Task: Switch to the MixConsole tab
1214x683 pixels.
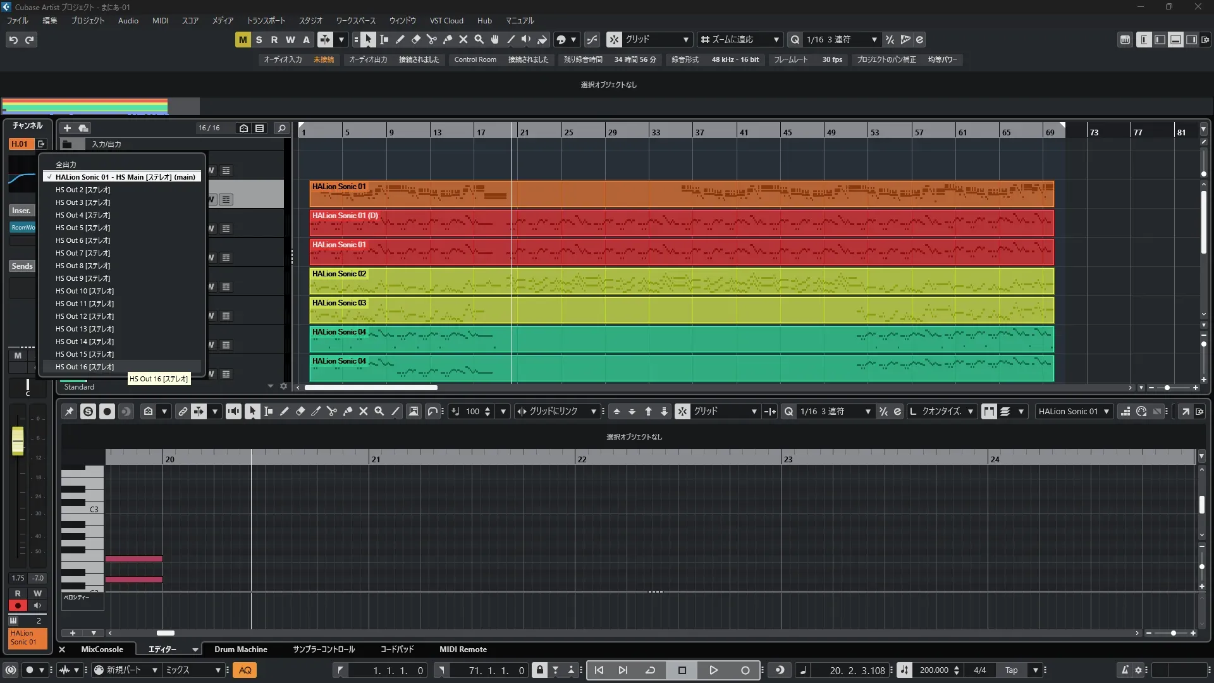Action: point(102,649)
